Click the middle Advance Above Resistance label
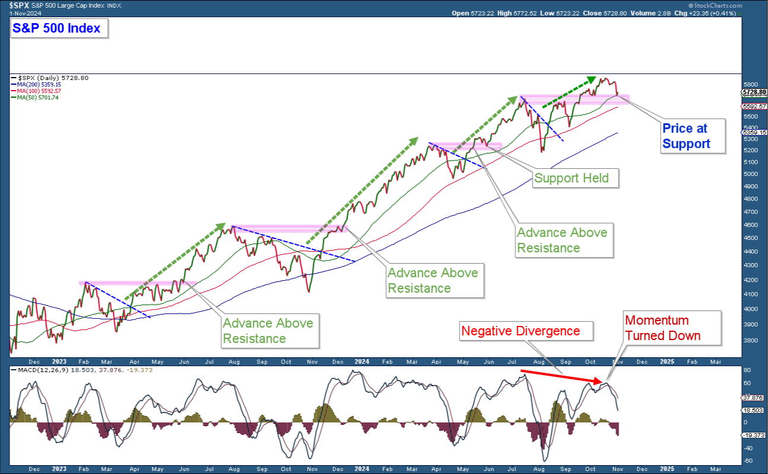Image resolution: width=768 pixels, height=474 pixels. (432, 280)
